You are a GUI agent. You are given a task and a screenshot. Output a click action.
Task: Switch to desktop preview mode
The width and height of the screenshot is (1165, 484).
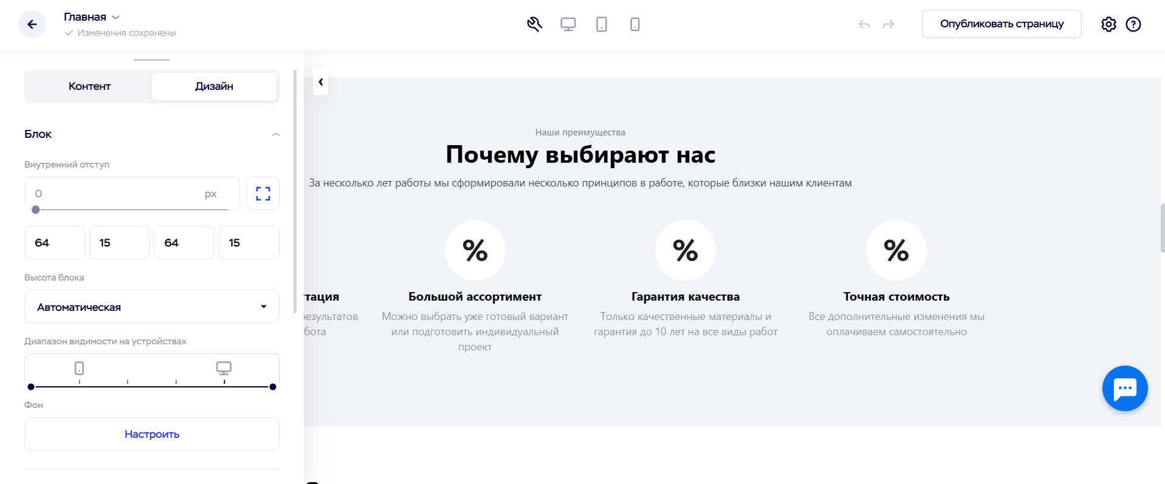(x=568, y=24)
